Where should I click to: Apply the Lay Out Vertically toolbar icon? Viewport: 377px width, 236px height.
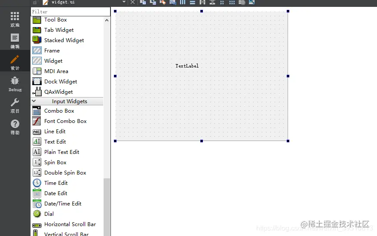[192, 2]
